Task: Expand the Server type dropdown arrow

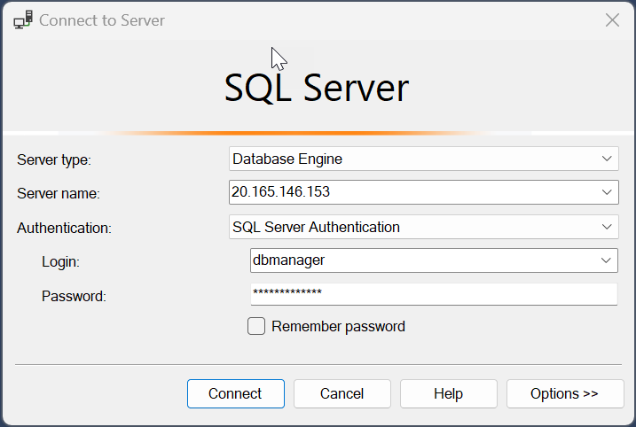Action: pyautogui.click(x=607, y=159)
